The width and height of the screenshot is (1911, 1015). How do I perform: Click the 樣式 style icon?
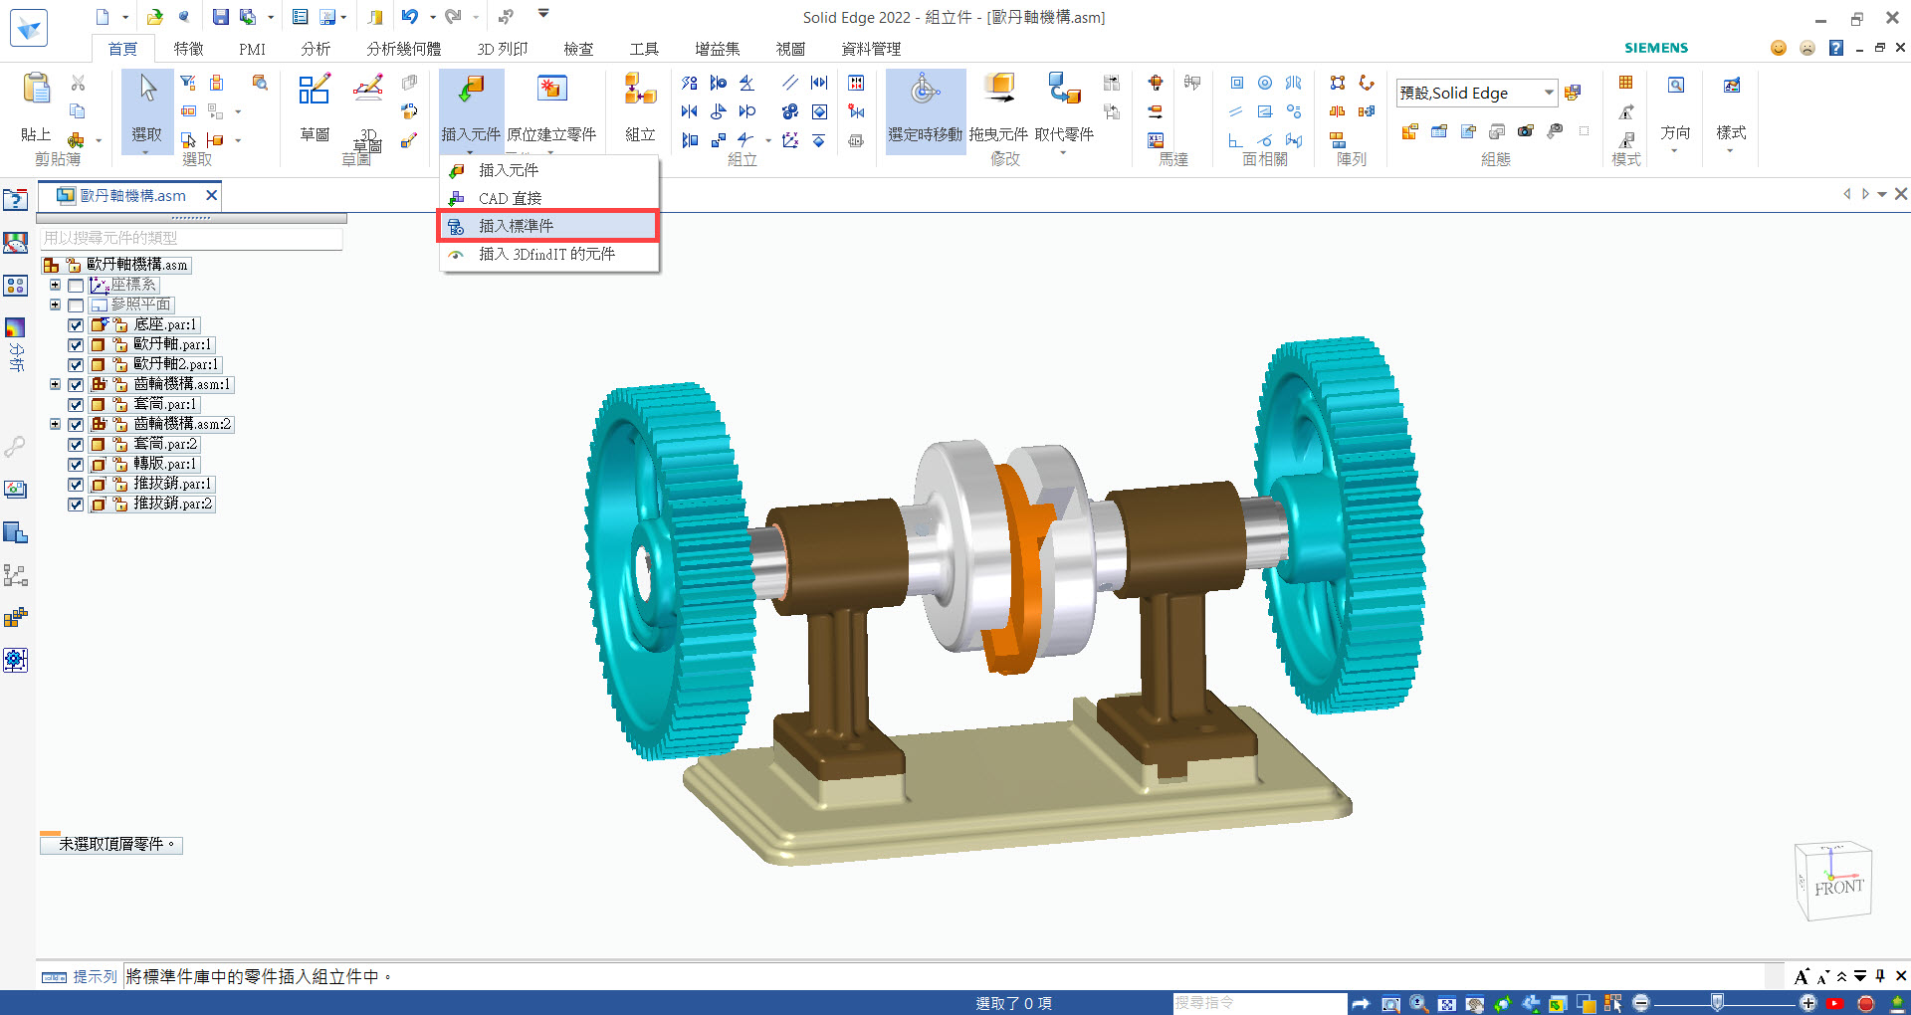1732,86
